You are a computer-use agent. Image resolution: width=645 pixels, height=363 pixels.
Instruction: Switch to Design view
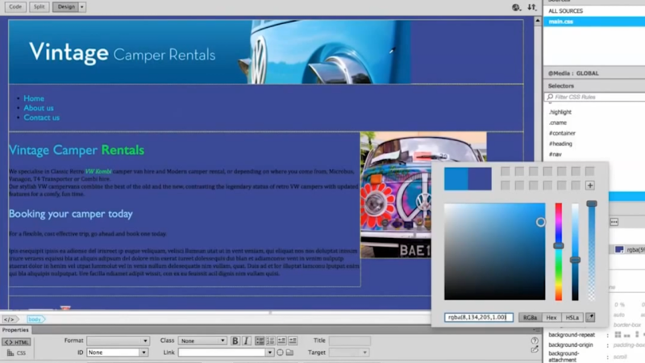tap(66, 6)
